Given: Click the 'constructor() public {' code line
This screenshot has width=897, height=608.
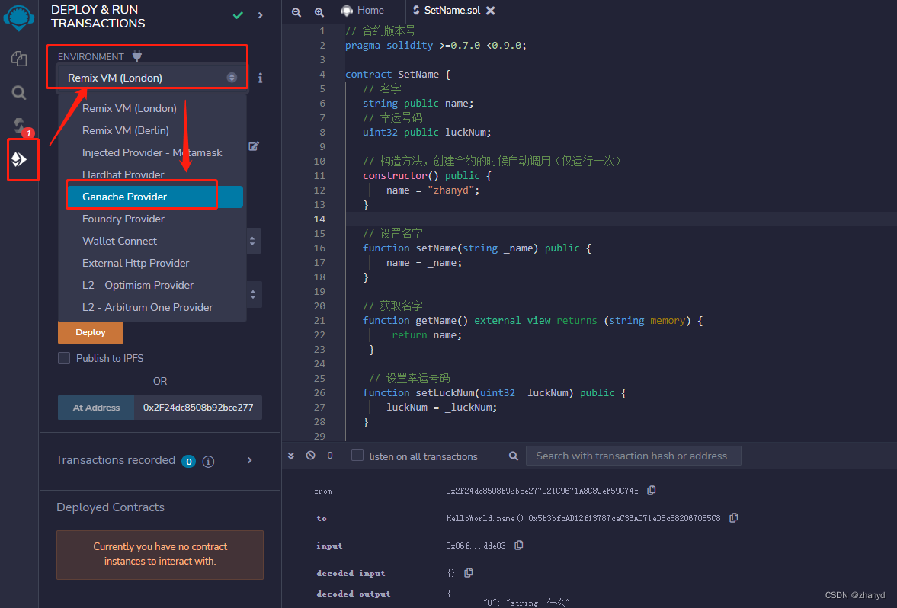Looking at the screenshot, I should pyautogui.click(x=427, y=175).
